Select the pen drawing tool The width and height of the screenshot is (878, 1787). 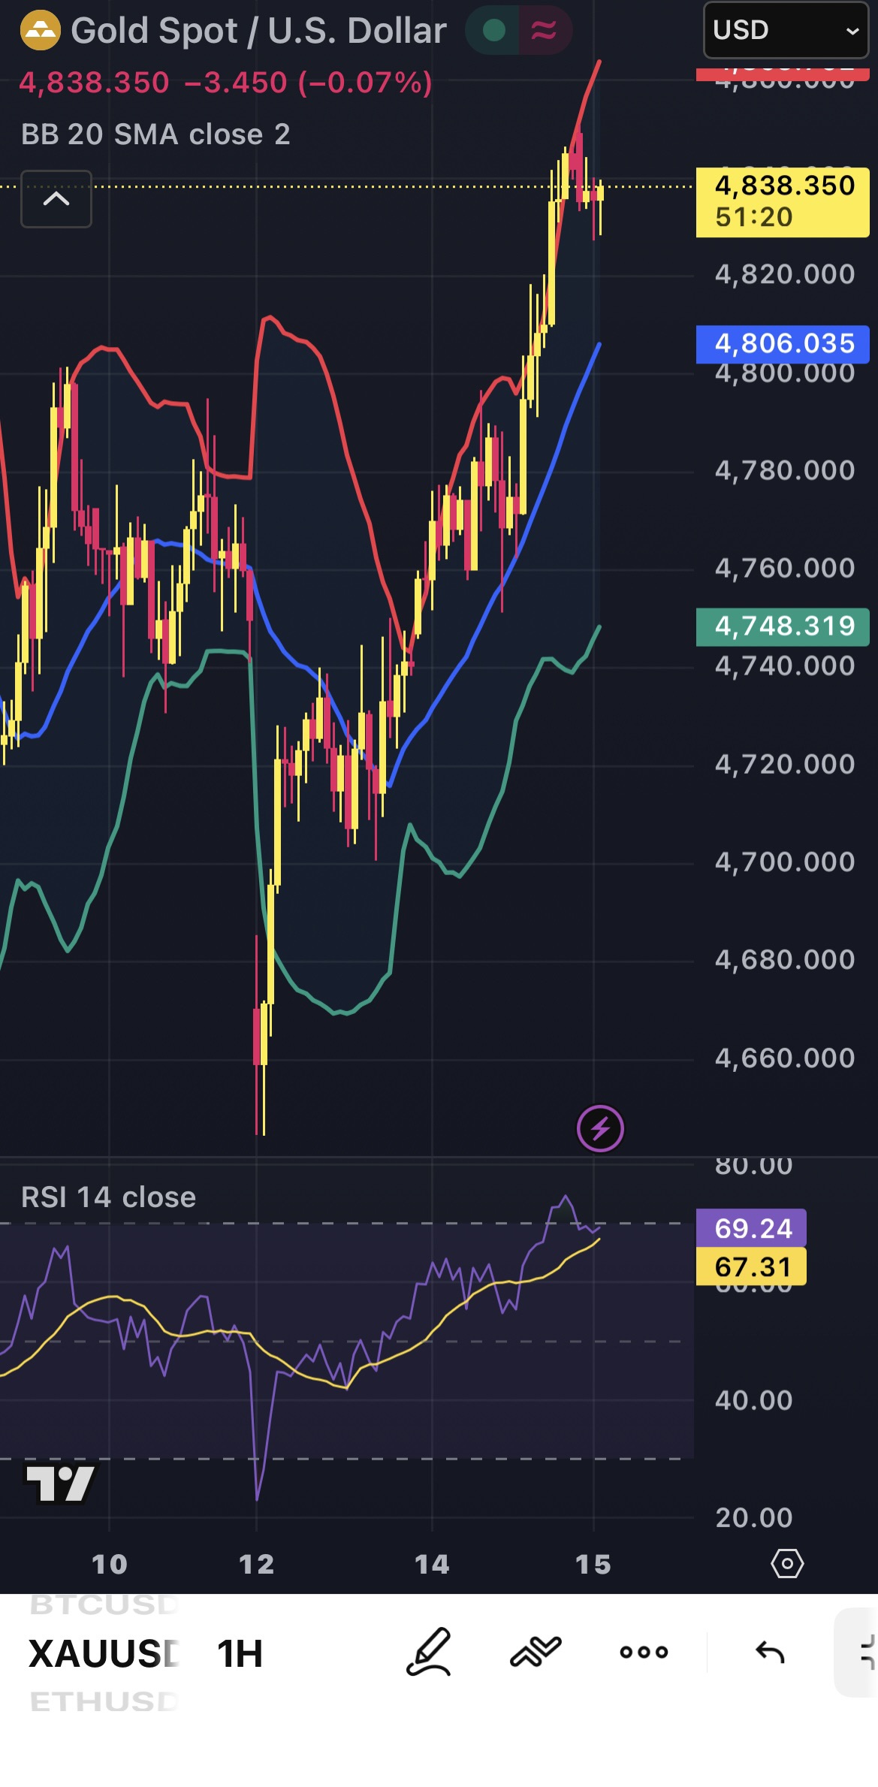[429, 1652]
